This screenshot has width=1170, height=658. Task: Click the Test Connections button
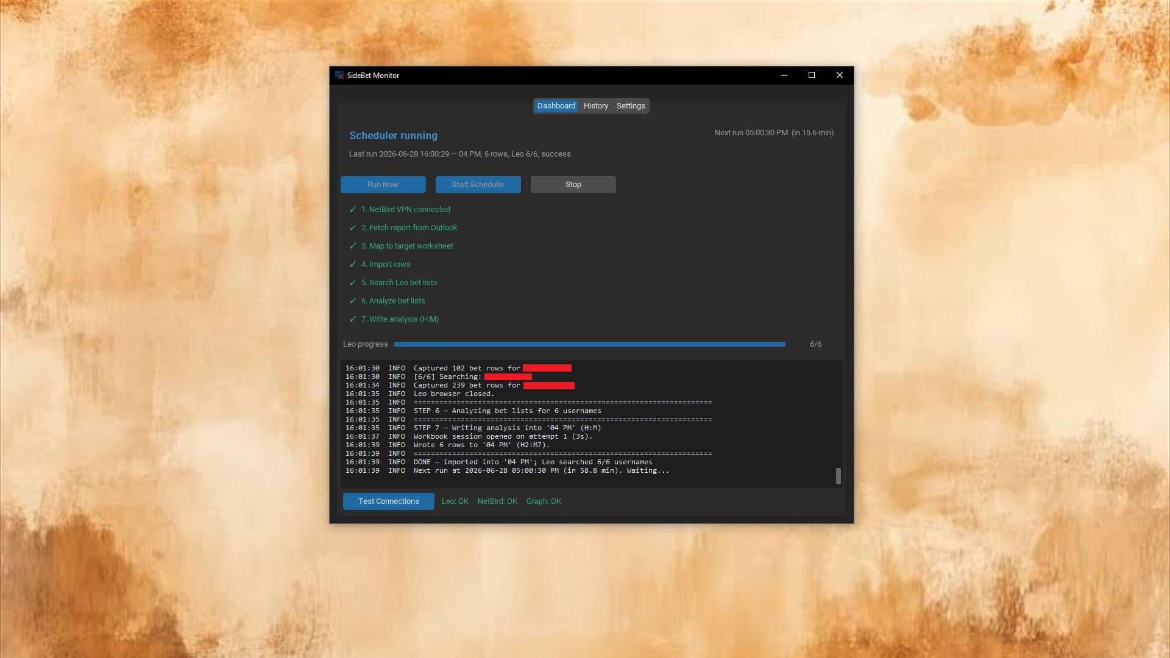coord(388,501)
